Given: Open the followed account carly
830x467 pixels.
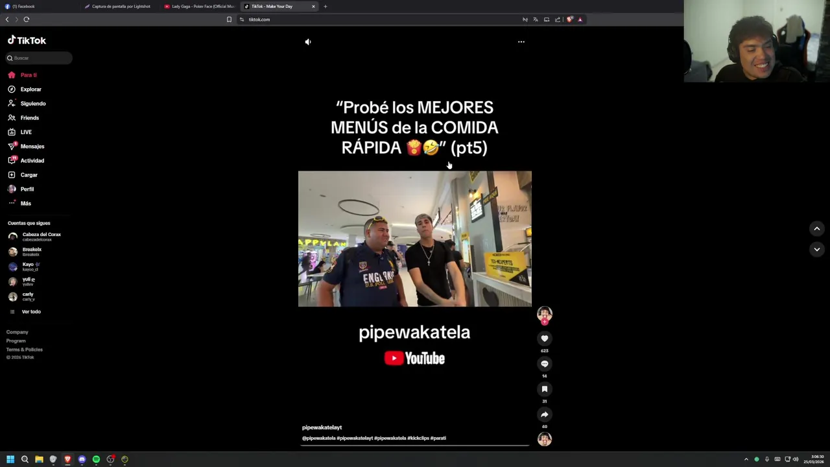Looking at the screenshot, I should pyautogui.click(x=22, y=296).
